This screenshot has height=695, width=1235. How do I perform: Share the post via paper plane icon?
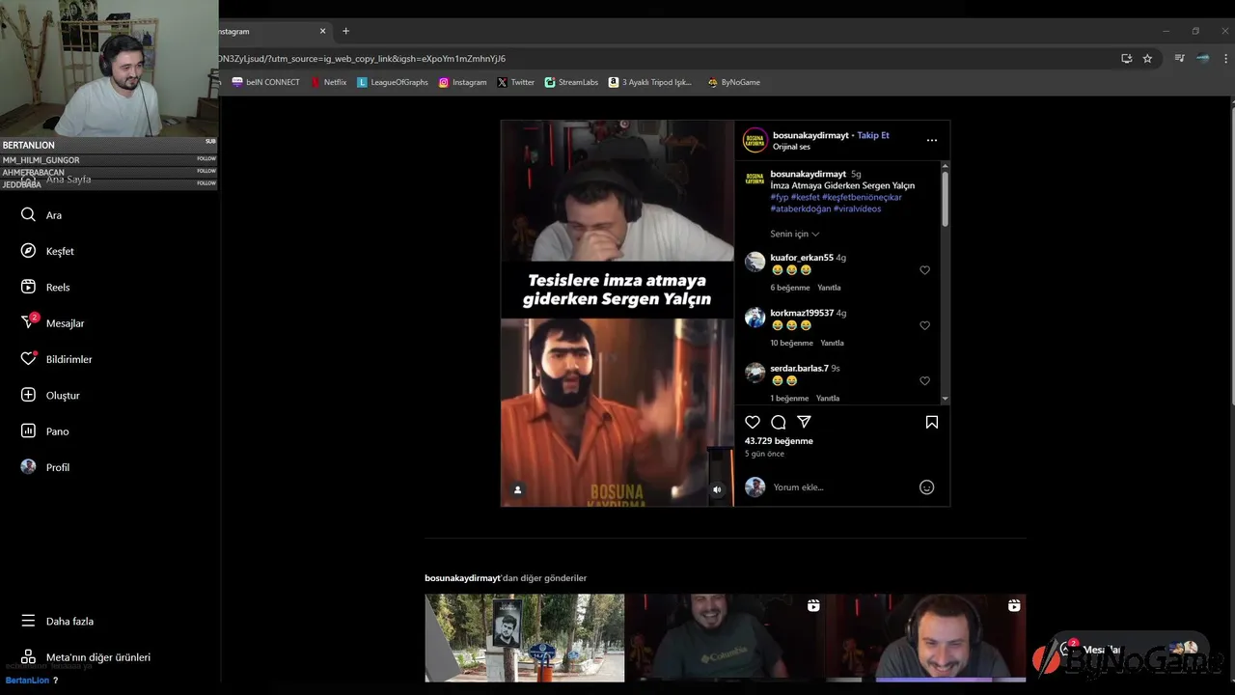pos(804,422)
